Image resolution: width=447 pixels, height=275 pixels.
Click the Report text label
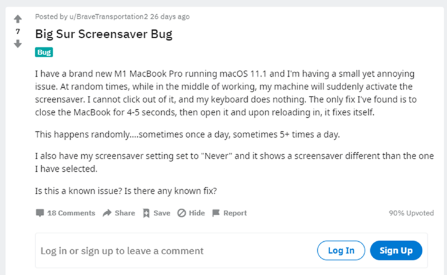(x=235, y=213)
